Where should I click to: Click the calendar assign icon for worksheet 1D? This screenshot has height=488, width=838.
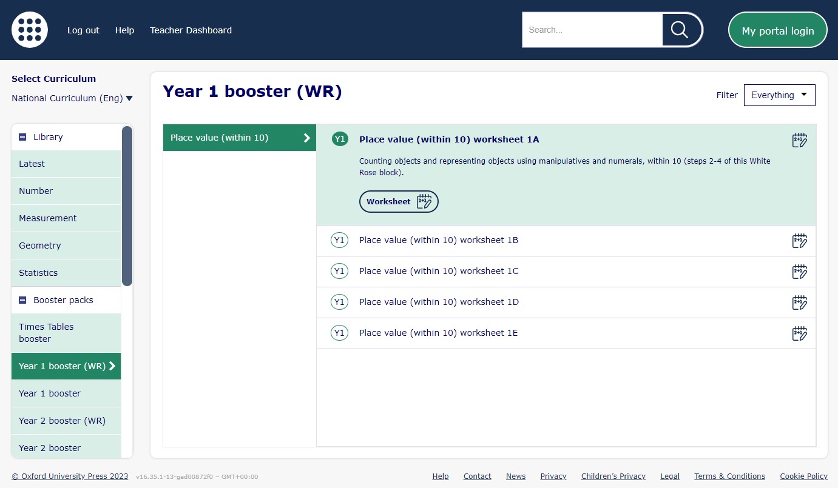800,302
